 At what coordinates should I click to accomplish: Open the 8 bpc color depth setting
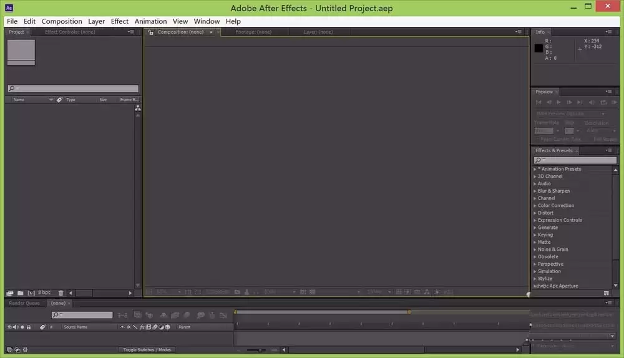44,293
